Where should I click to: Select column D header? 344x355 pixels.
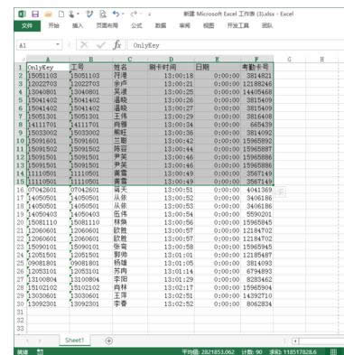(x=171, y=60)
